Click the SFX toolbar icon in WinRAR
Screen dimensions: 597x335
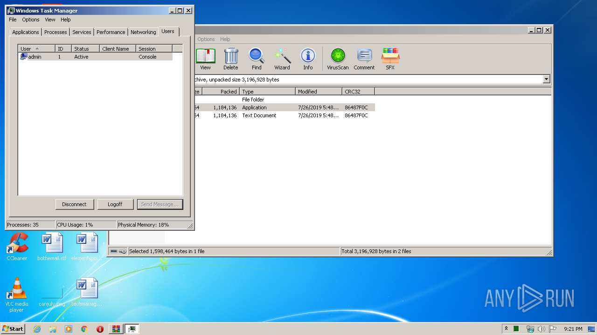(390, 59)
